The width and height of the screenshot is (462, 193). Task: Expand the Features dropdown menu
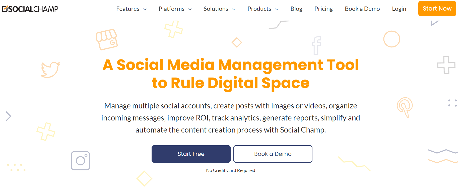click(x=131, y=9)
